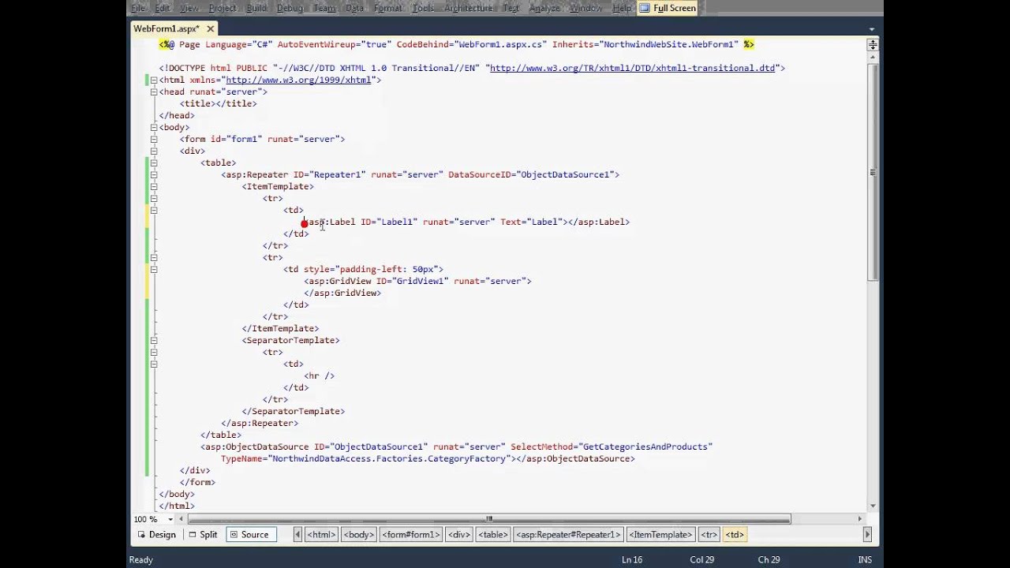This screenshot has height=568, width=1010.
Task: Open the View menu
Action: coord(189,8)
